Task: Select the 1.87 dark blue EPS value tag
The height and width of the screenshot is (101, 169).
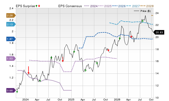Action: (11, 39)
